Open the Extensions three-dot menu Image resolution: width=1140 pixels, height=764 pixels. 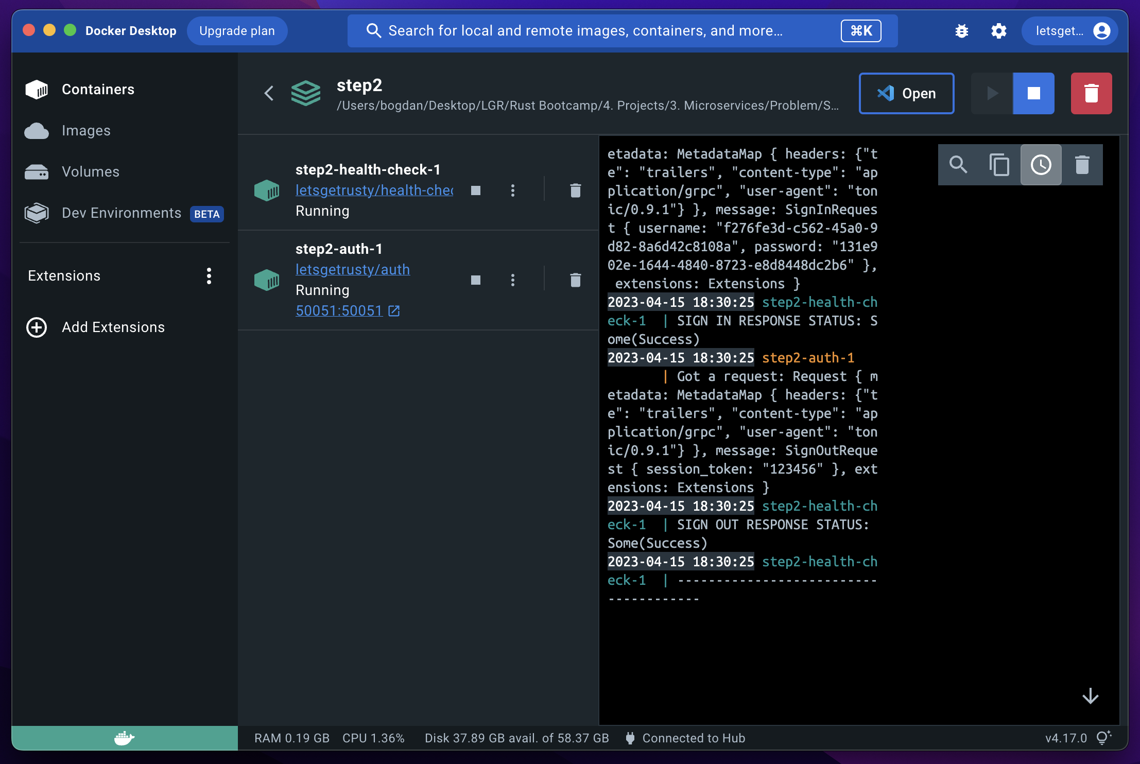209,276
